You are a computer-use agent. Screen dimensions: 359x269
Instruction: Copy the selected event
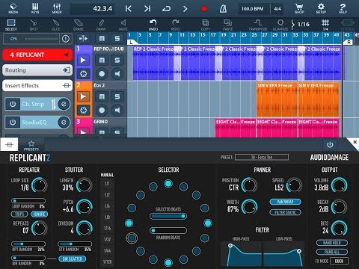click(x=205, y=25)
